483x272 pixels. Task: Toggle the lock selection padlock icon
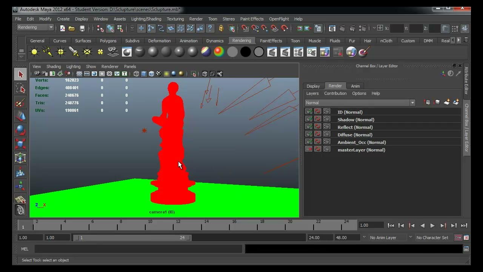(221, 28)
